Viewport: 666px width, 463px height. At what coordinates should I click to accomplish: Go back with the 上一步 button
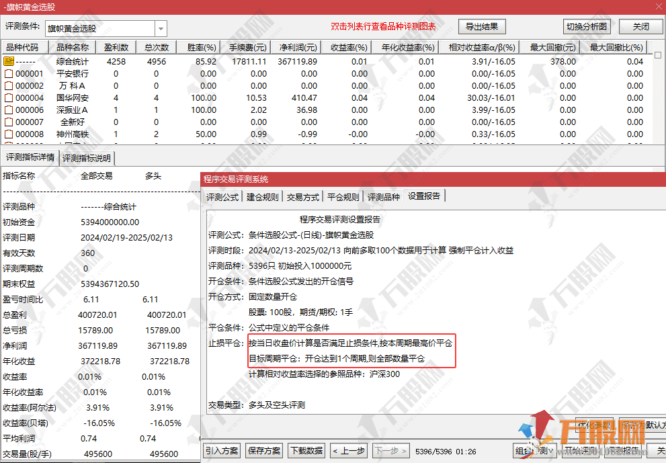(349, 451)
